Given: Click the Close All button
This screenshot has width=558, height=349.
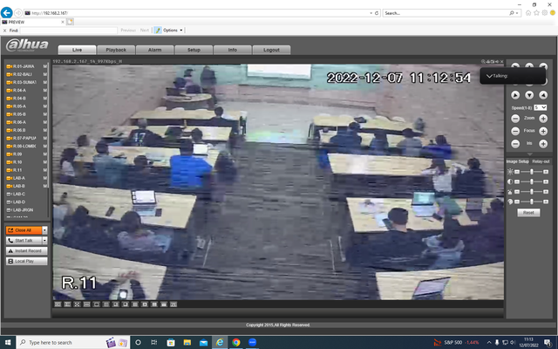Looking at the screenshot, I should pos(24,230).
